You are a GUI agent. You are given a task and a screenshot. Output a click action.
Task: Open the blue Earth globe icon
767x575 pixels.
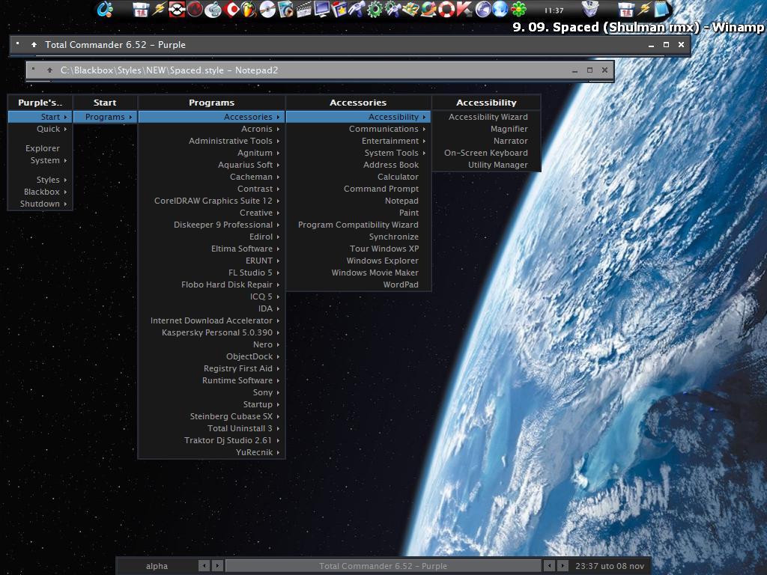pyautogui.click(x=500, y=9)
